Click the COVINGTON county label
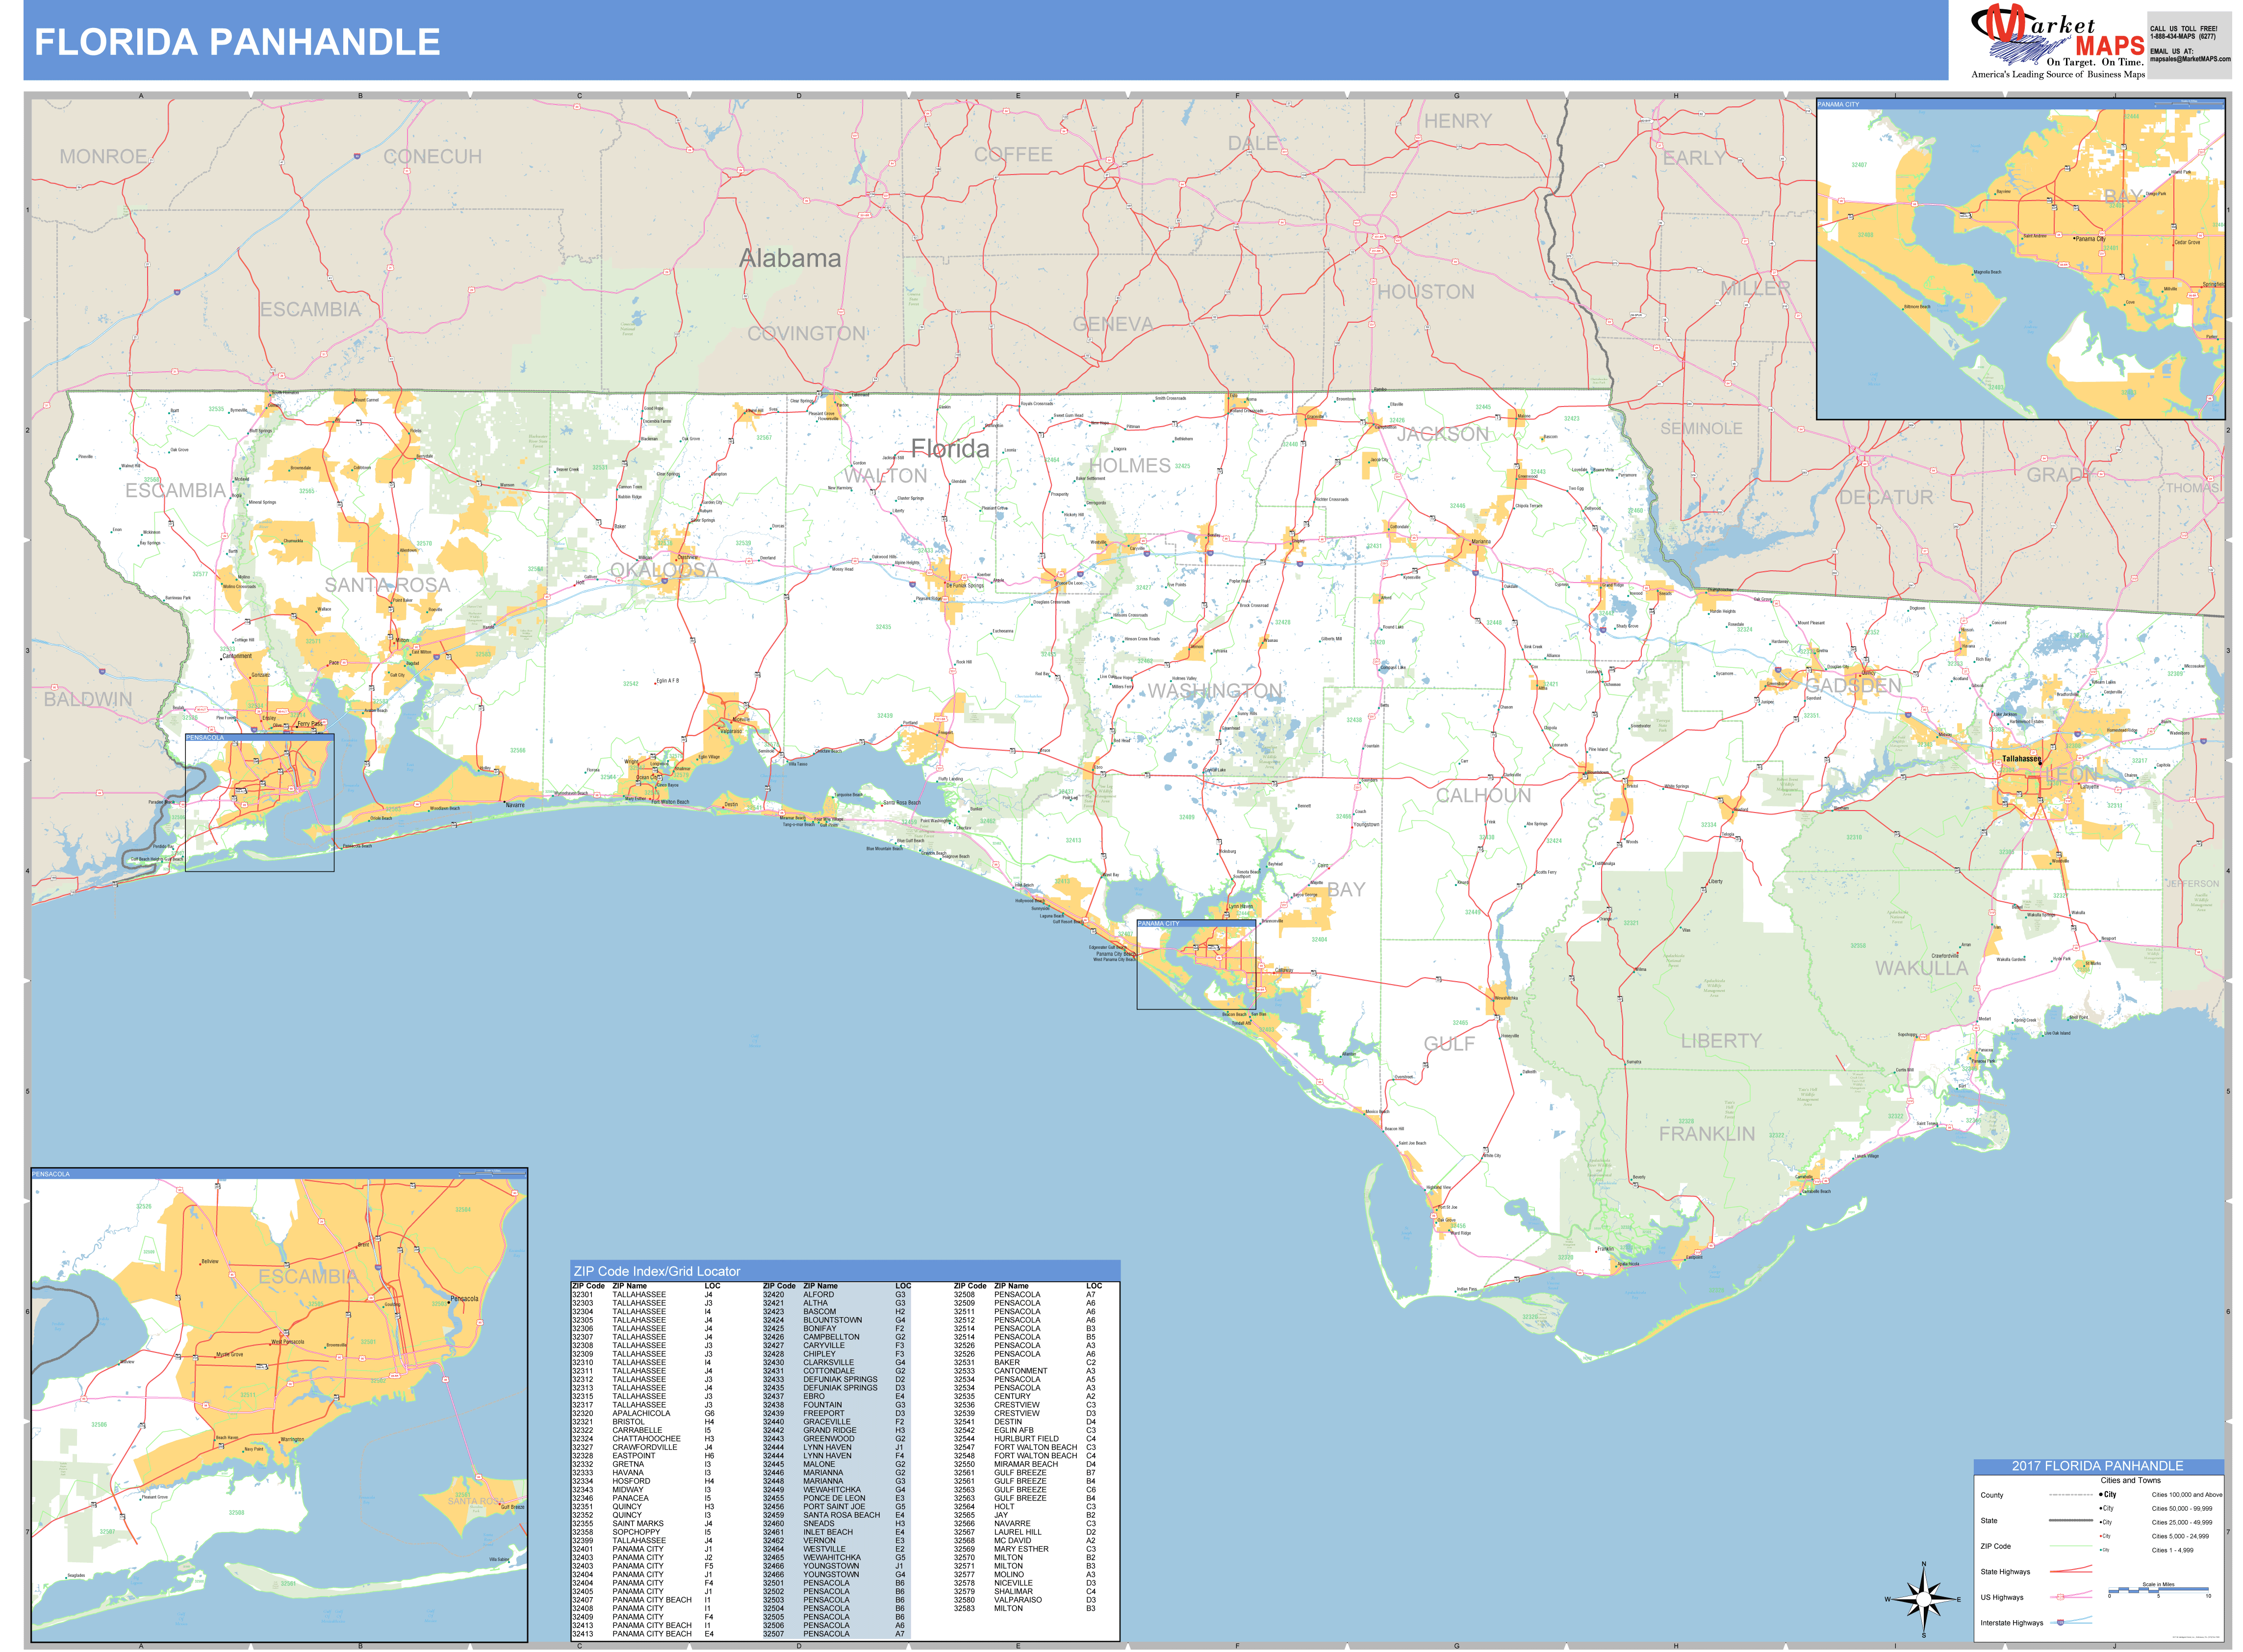Image resolution: width=2243 pixels, height=1652 pixels. tap(806, 334)
